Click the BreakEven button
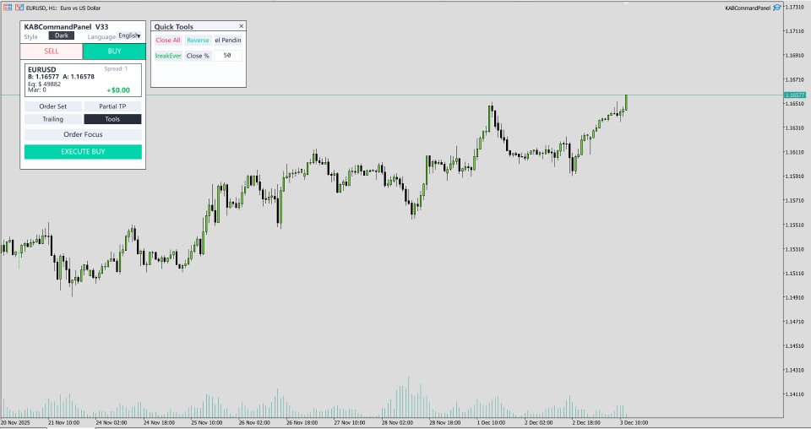Screen dimensions: 811x429 (x=168, y=56)
